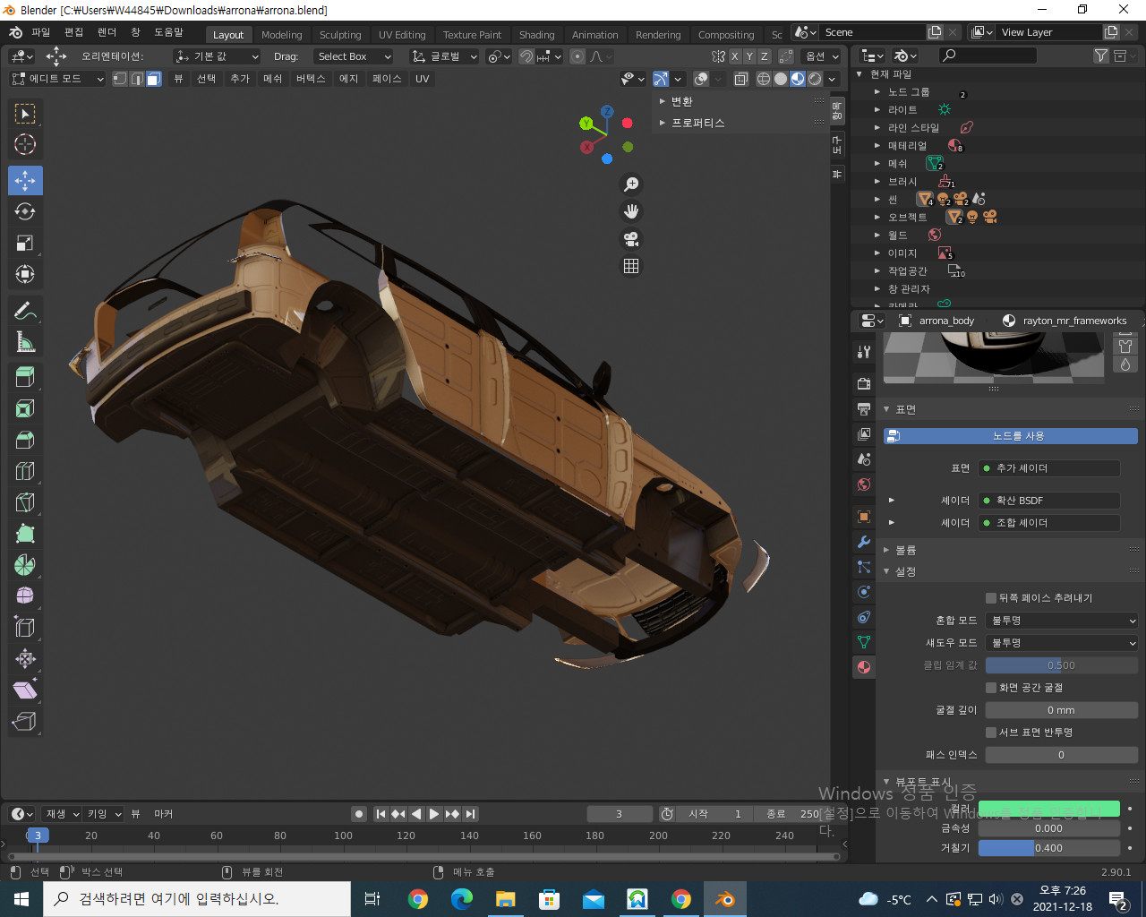Toggle camera view in viewport

[x=631, y=239]
